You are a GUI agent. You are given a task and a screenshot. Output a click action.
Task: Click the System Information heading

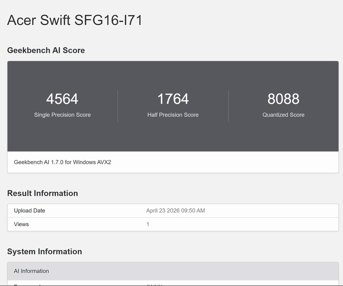[45, 252]
